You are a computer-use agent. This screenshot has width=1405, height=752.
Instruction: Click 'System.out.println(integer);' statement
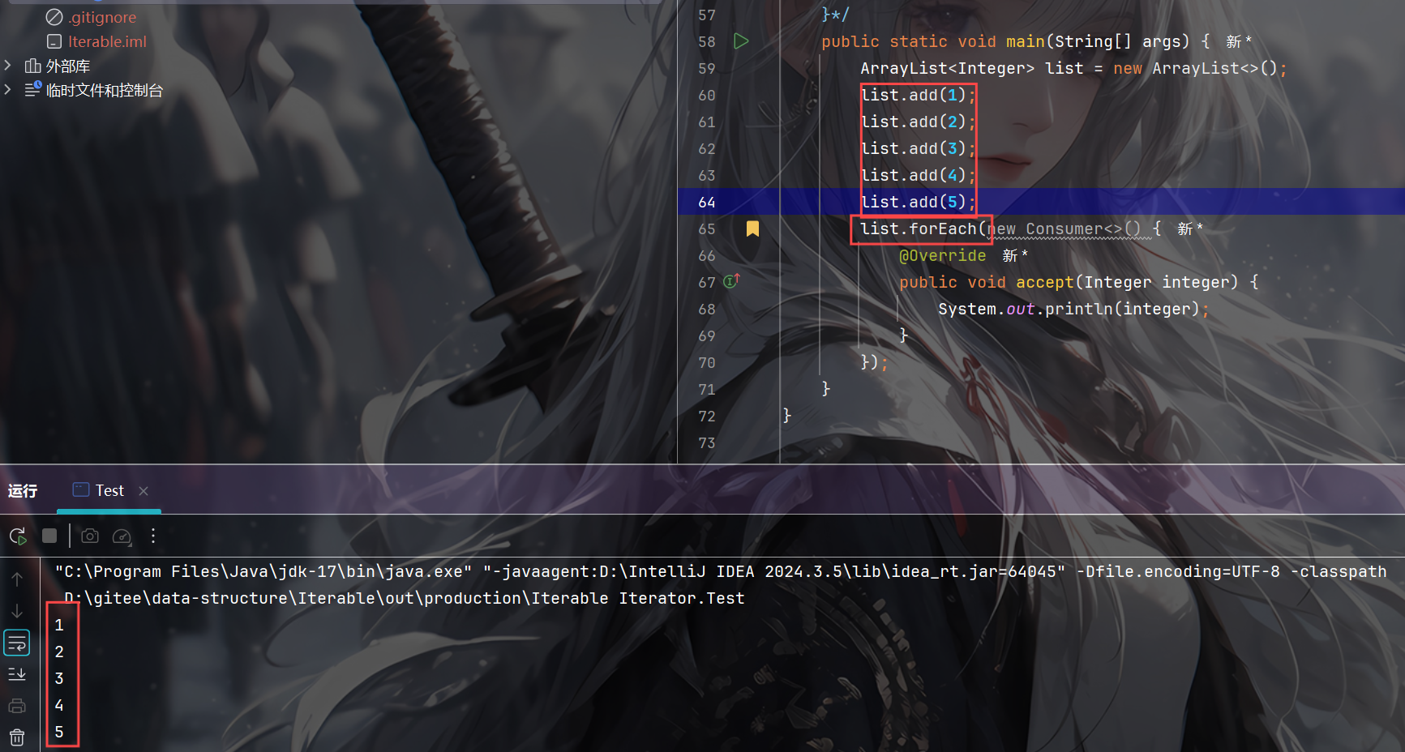[x=1073, y=309]
